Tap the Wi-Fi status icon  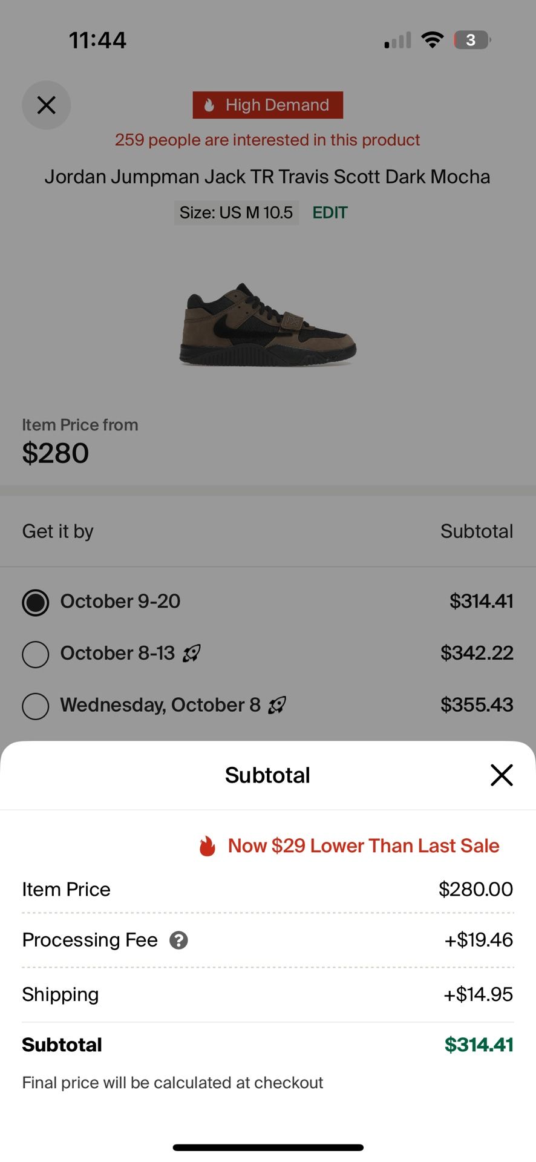click(x=432, y=41)
